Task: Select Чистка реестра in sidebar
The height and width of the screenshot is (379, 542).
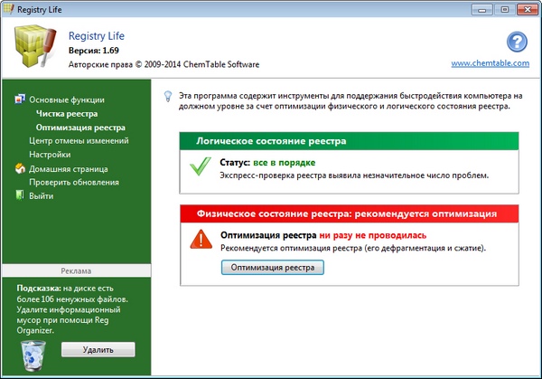Action: 67,114
